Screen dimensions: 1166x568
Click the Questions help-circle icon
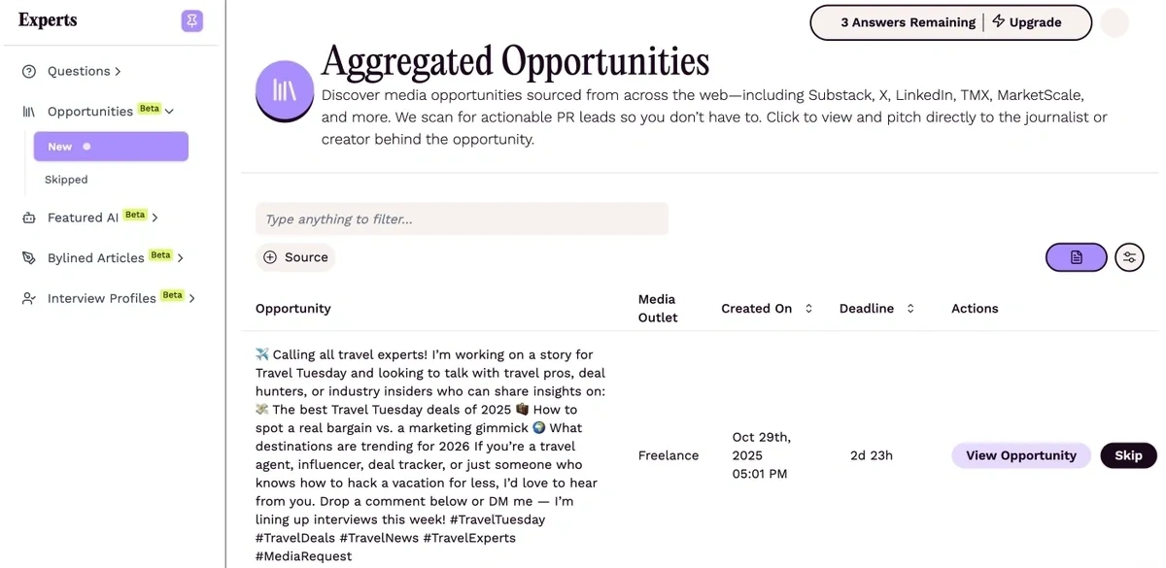[29, 71]
